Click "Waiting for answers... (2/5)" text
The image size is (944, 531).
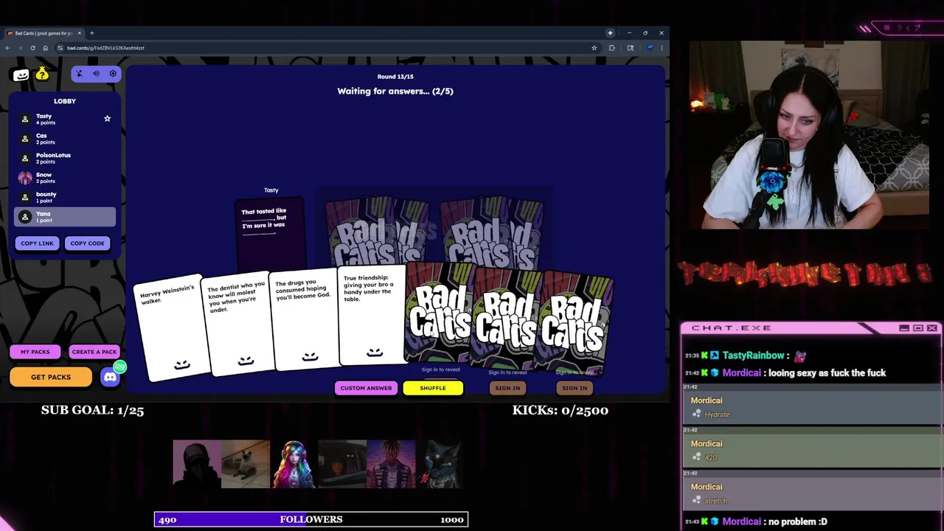[395, 91]
